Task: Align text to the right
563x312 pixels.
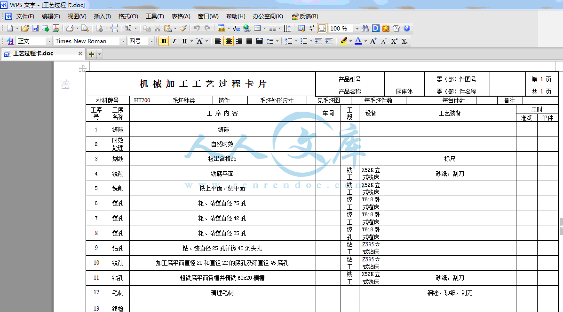Action: 239,41
